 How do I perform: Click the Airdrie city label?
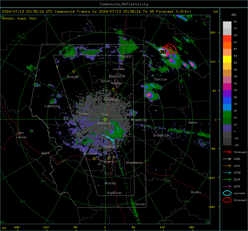tap(109, 147)
